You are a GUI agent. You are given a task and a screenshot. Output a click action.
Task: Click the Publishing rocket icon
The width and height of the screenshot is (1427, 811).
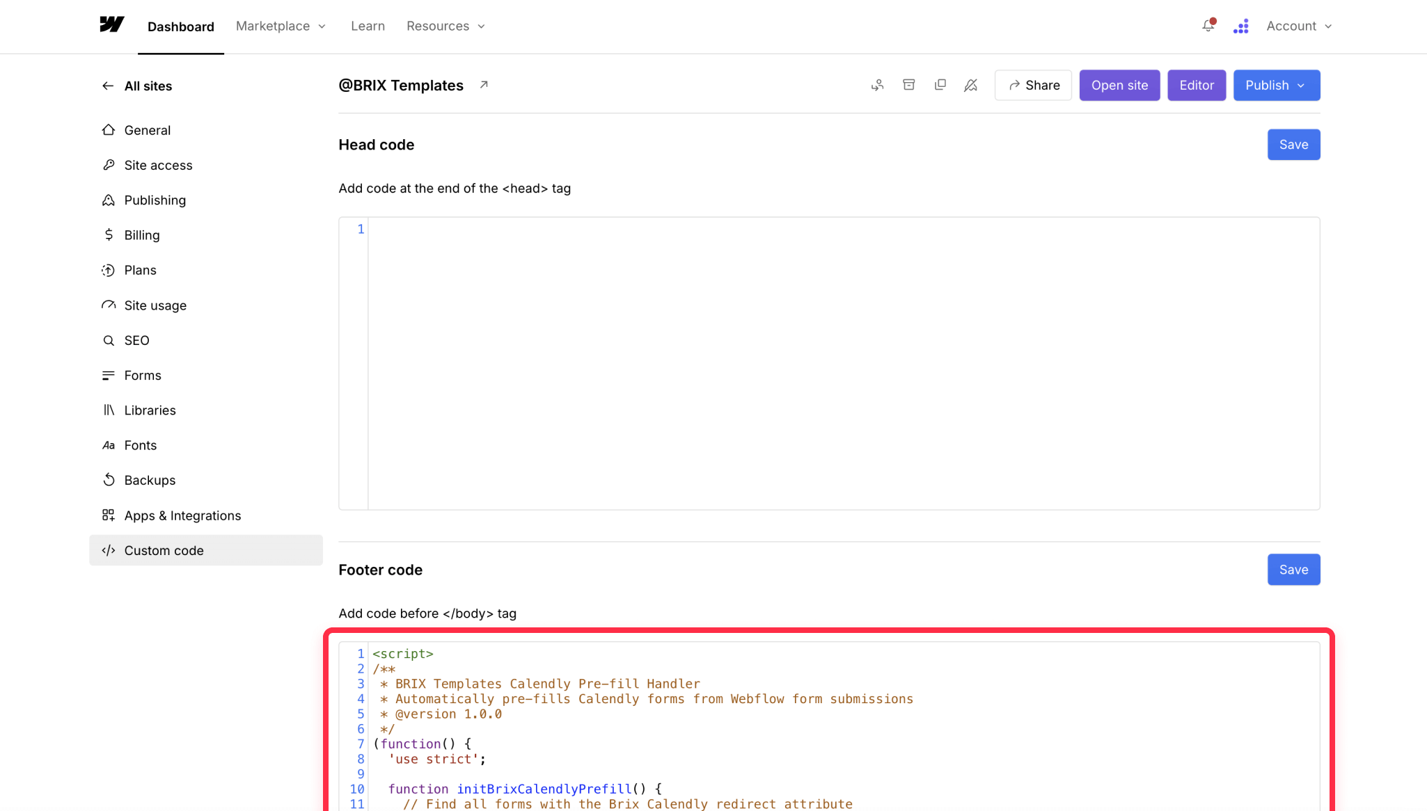point(108,200)
